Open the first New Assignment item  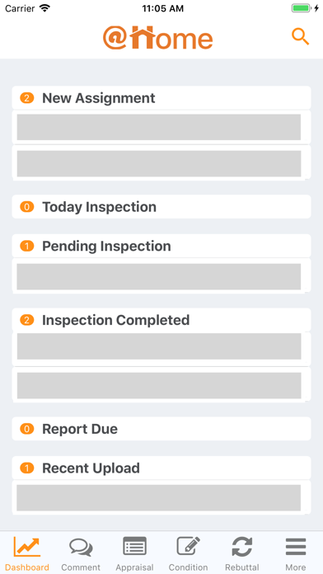[x=159, y=127]
